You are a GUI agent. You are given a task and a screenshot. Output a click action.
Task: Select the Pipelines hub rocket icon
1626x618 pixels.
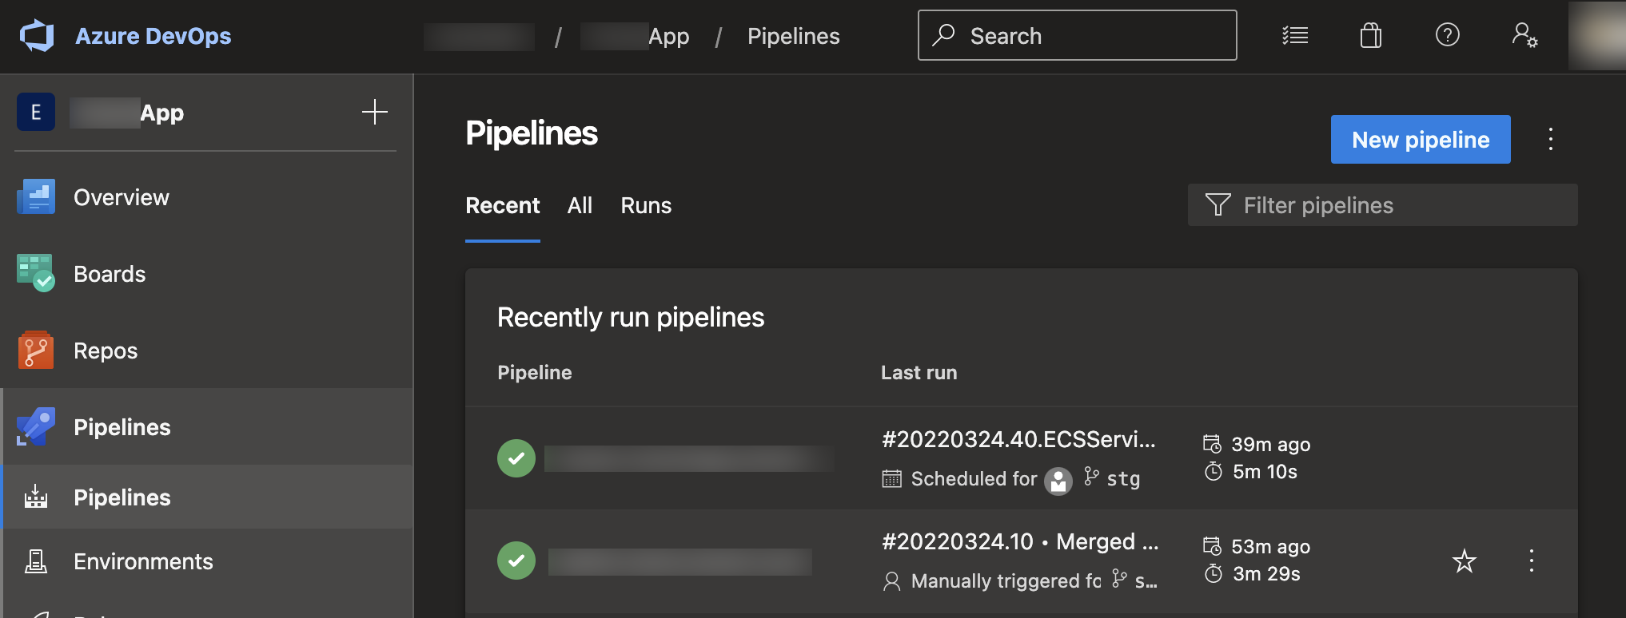click(x=36, y=426)
